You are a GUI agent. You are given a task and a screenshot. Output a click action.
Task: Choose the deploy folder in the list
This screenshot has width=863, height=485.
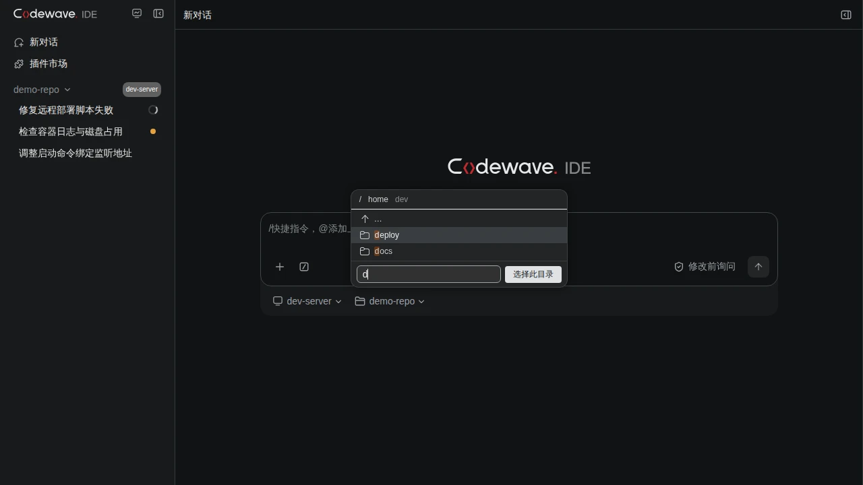point(459,235)
